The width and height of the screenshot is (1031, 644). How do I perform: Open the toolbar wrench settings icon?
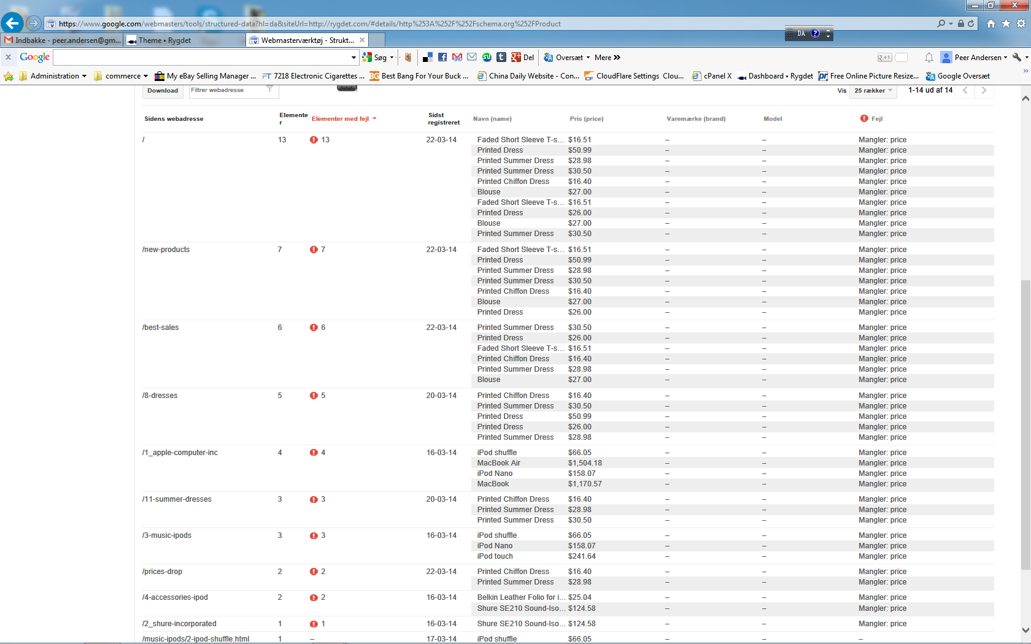(1017, 57)
